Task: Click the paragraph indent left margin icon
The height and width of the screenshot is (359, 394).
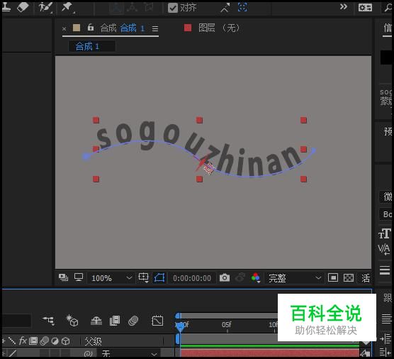Action: pyautogui.click(x=385, y=338)
